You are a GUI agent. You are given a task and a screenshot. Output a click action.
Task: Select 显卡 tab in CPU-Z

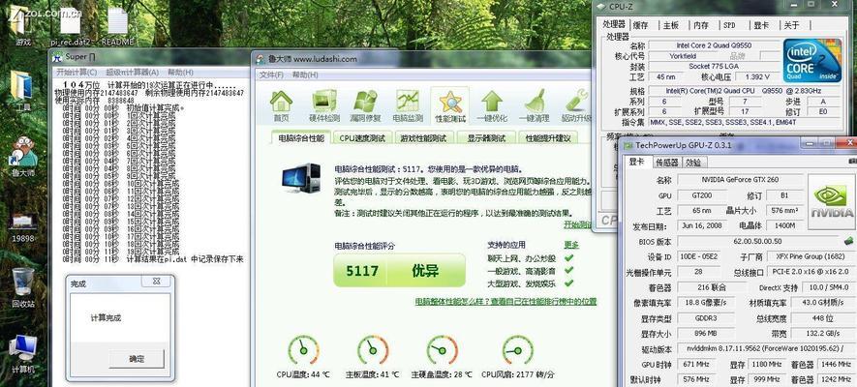(761, 25)
